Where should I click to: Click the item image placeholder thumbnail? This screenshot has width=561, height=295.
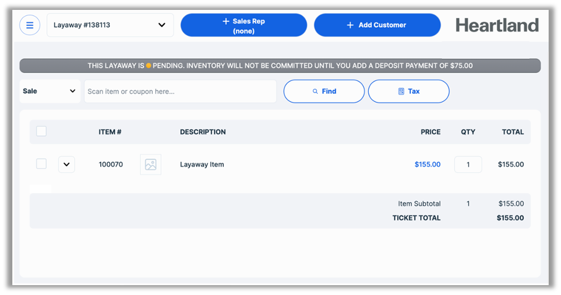point(151,165)
